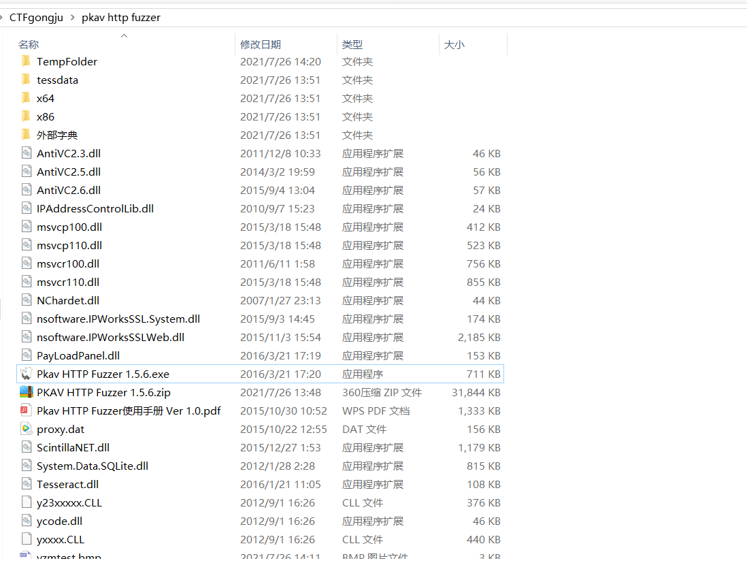Image resolution: width=747 pixels, height=563 pixels.
Task: Click the AntiVC2.3.dll file icon
Action: 27,153
